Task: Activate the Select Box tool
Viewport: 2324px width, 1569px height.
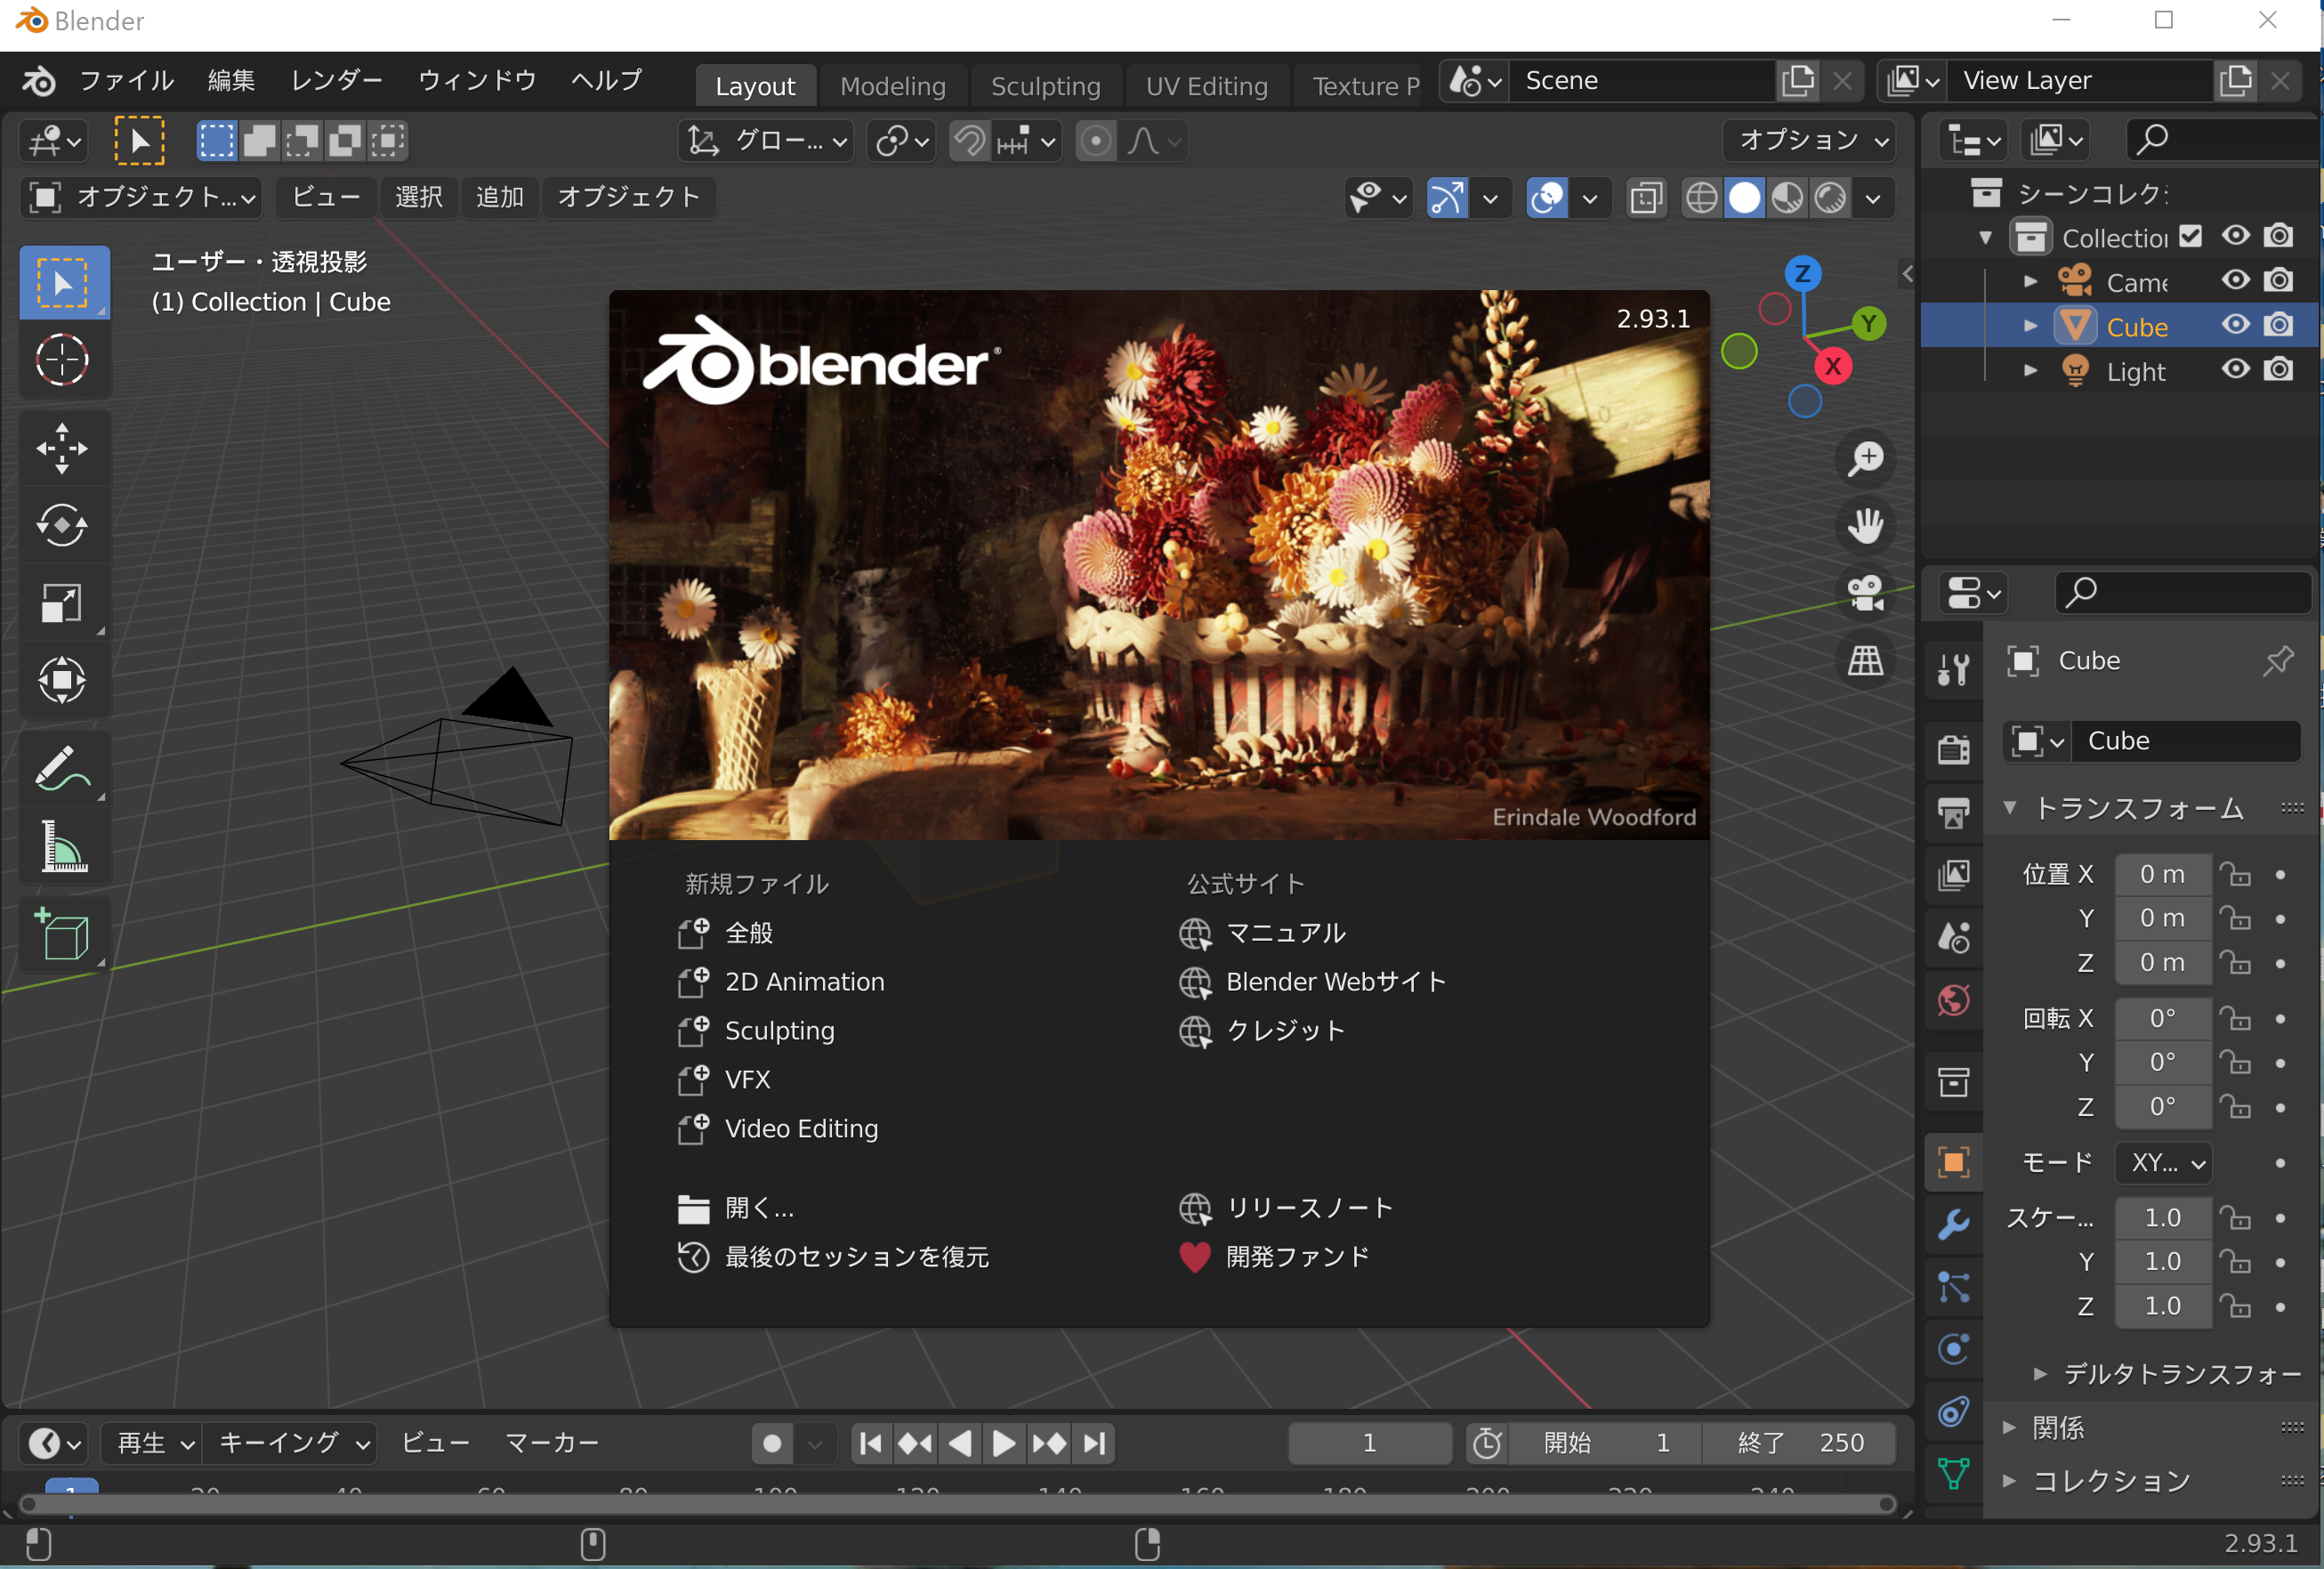Action: click(x=63, y=283)
